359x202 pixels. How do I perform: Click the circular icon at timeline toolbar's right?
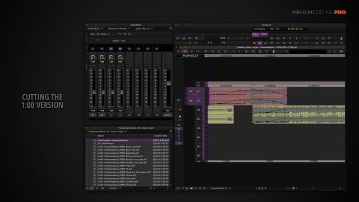[335, 52]
